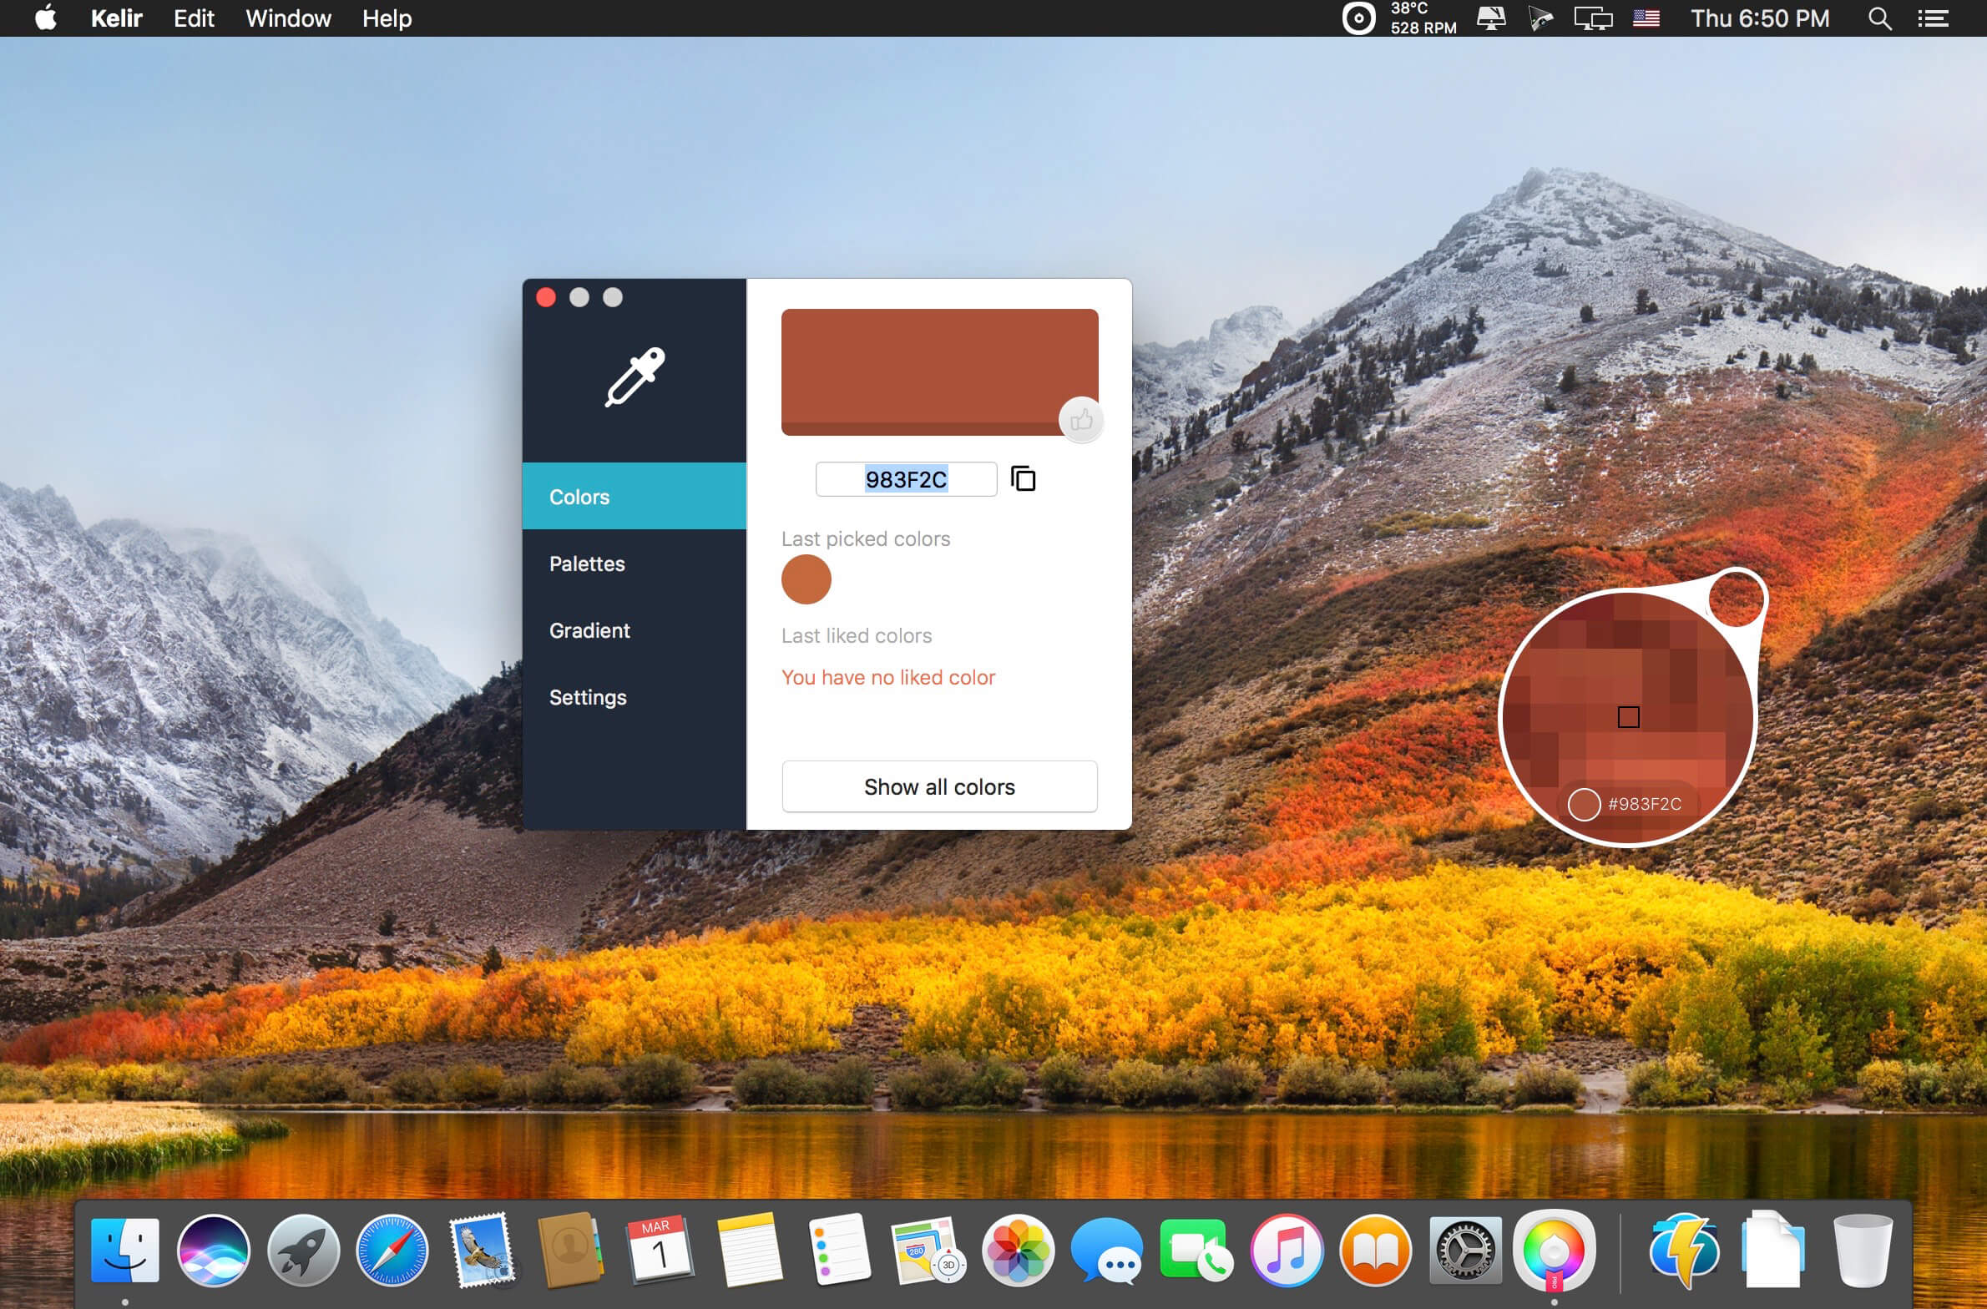Open Notification Center list icon
Screen dimensions: 1987x1309
[x=1933, y=18]
